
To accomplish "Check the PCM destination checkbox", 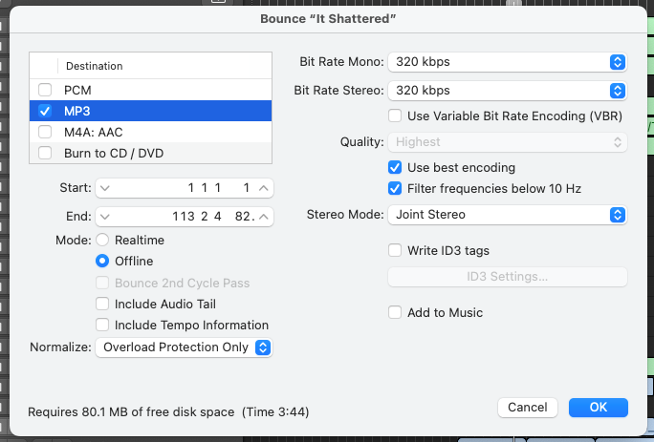I will click(45, 90).
